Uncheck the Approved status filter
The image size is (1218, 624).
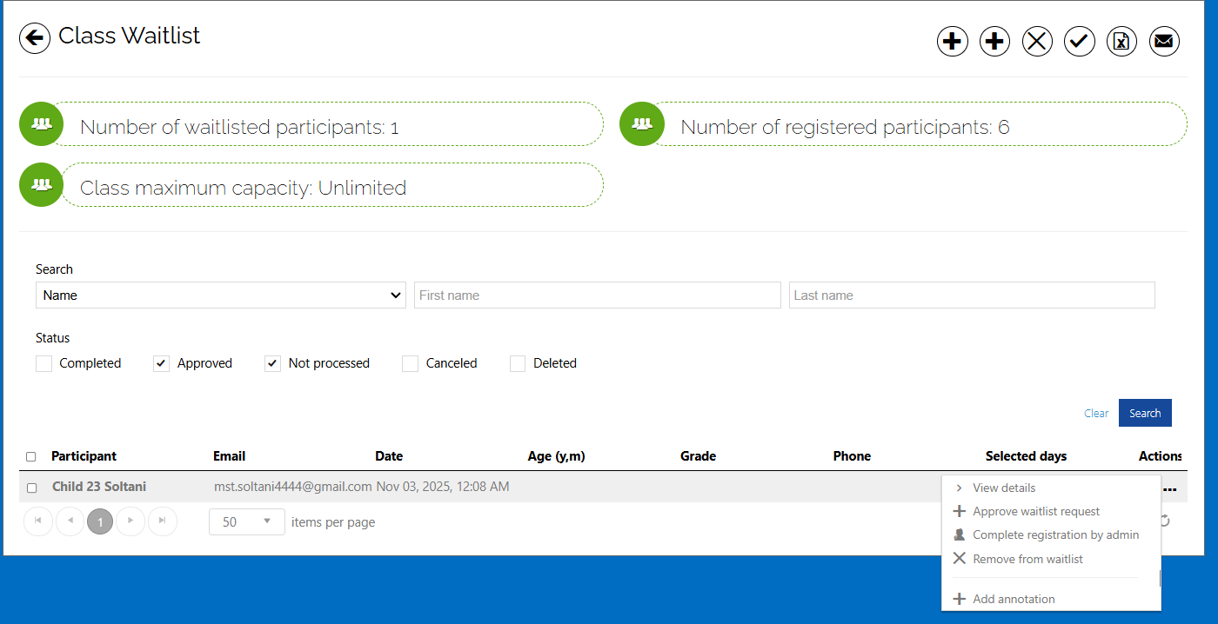click(x=162, y=363)
